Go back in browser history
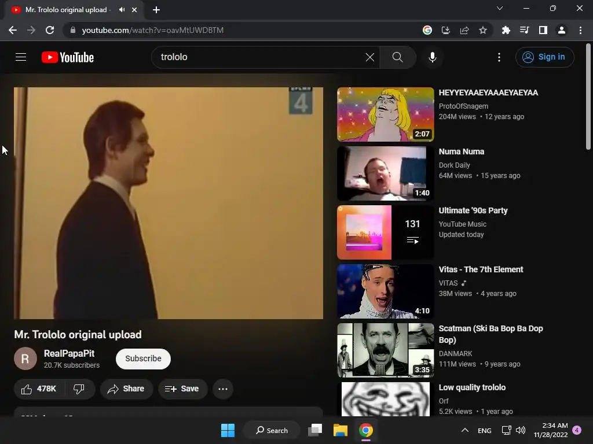This screenshot has height=444, width=593. tap(13, 30)
